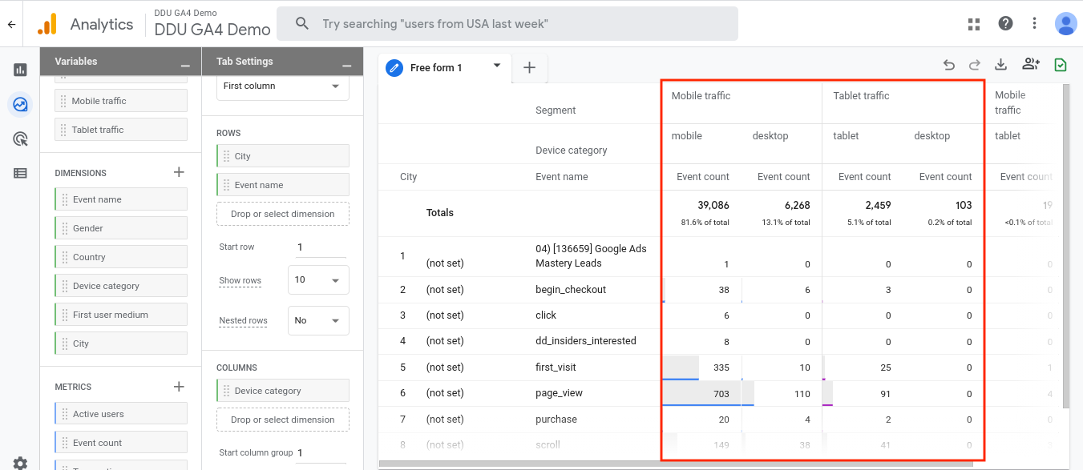
Task: Open Reports from the sidebar
Action: (20, 70)
